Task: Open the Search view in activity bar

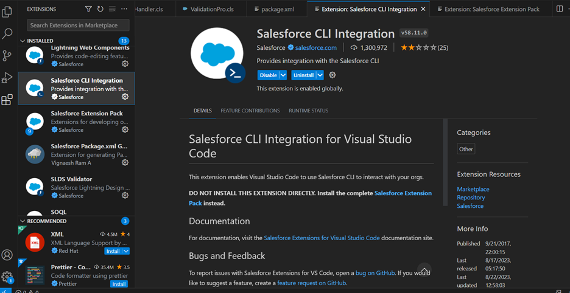Action: coord(7,33)
